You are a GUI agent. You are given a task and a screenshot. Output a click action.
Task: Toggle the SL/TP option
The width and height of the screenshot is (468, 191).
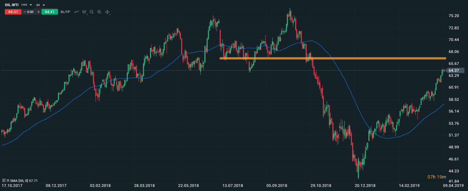pos(65,12)
